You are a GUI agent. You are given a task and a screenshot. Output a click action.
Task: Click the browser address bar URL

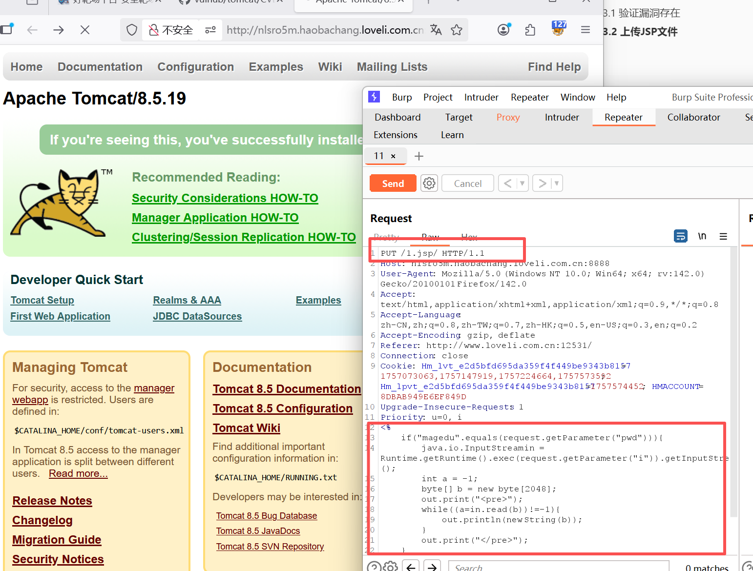pyautogui.click(x=325, y=30)
